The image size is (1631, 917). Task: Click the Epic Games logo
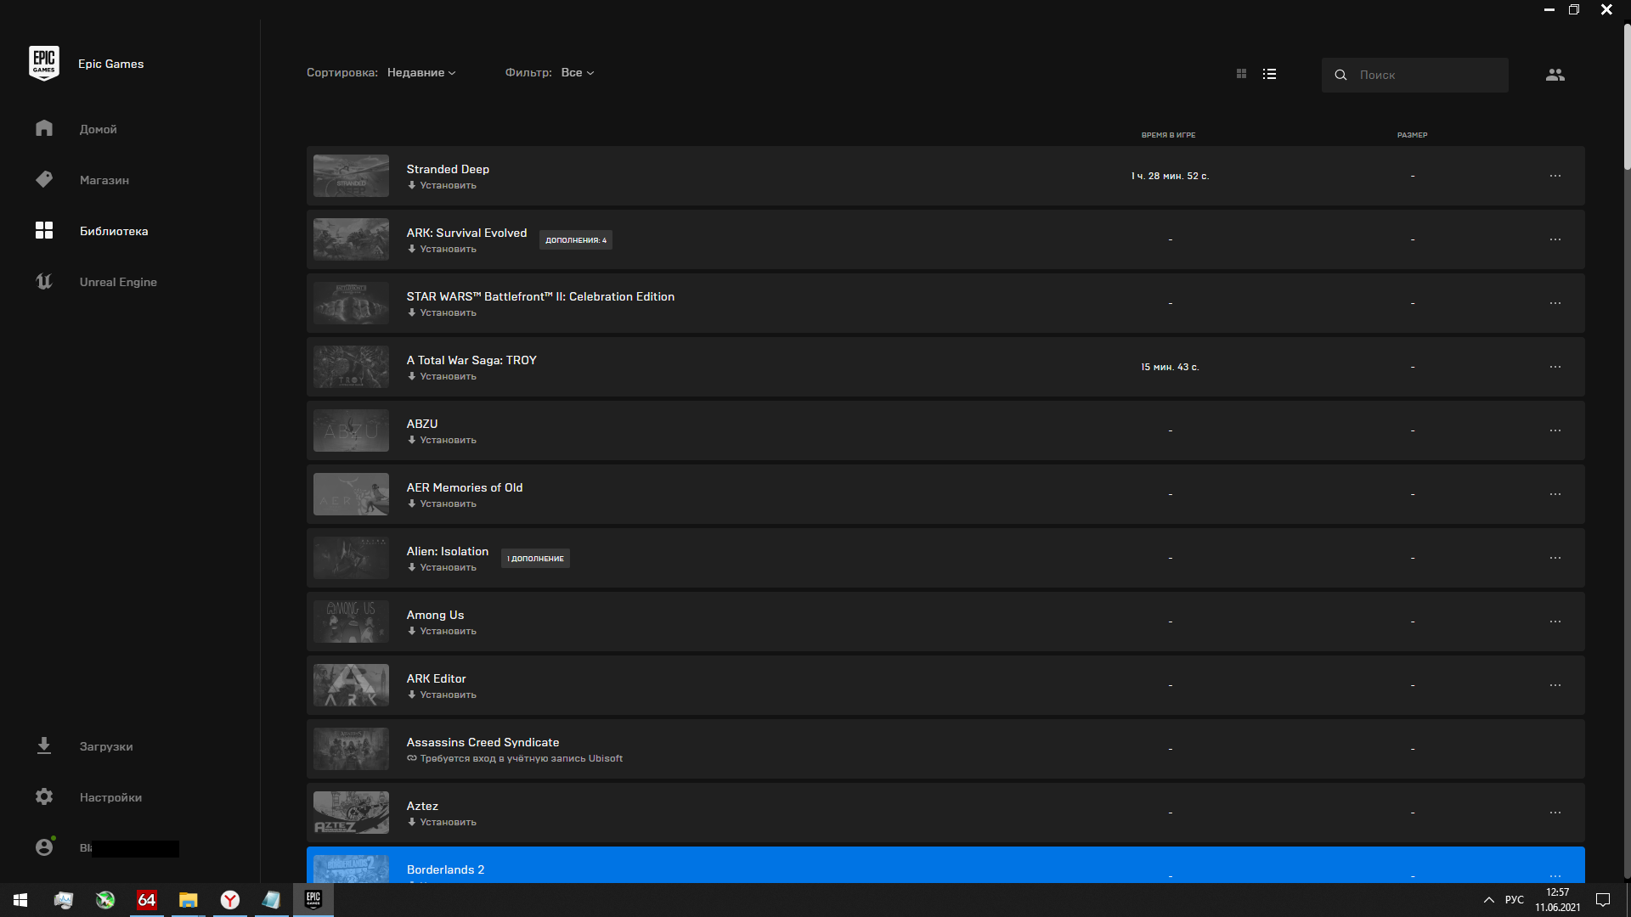point(43,64)
